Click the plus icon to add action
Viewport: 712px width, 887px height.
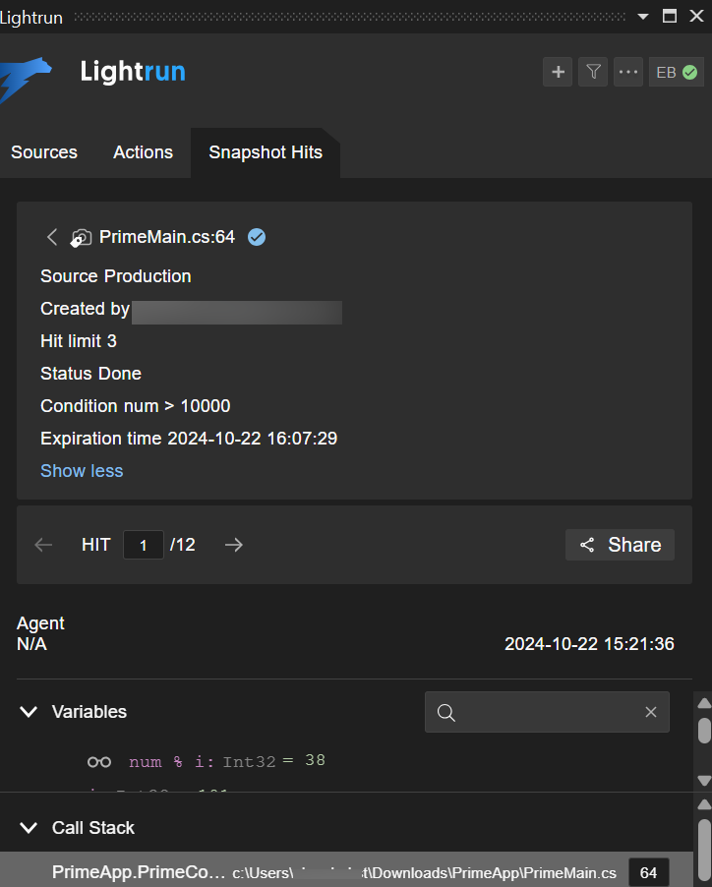click(x=558, y=72)
